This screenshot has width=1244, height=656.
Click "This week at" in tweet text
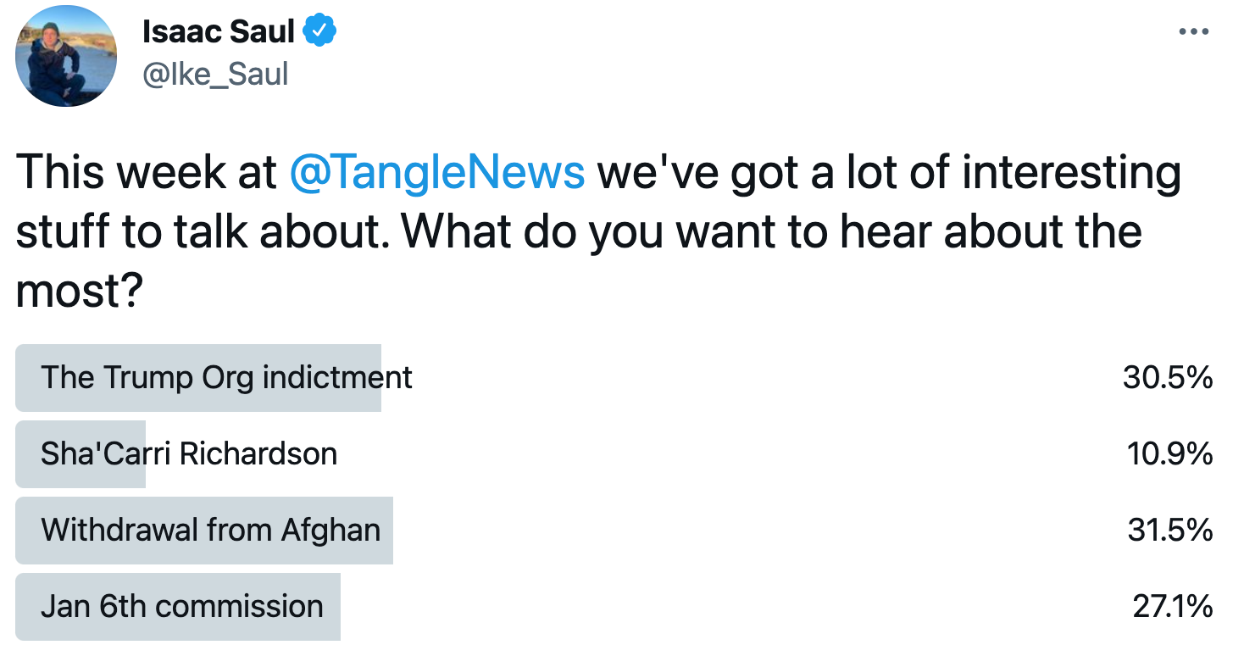[x=147, y=172]
